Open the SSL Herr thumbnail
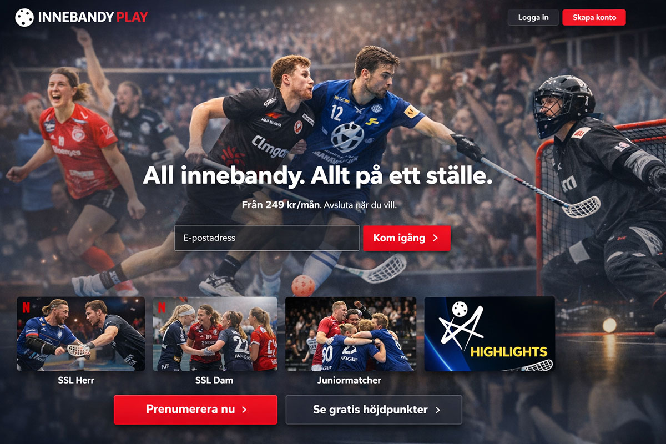Viewport: 666px width, 444px height. click(81, 334)
